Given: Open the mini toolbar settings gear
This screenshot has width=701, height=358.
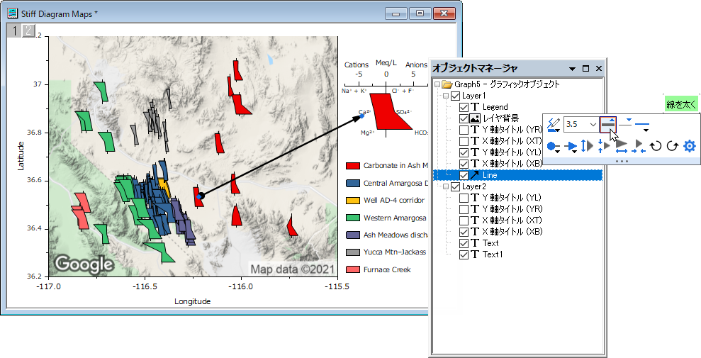Looking at the screenshot, I should coord(690,146).
